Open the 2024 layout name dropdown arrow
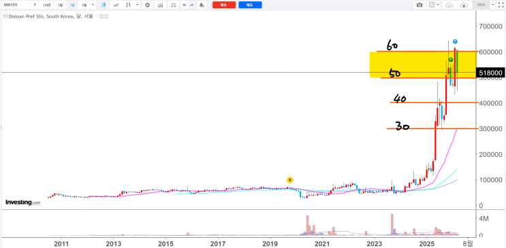The width and height of the screenshot is (506, 248). point(493,5)
